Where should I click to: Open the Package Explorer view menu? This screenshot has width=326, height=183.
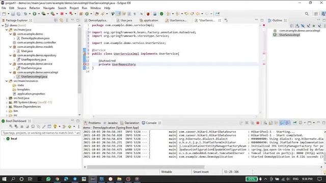(x=67, y=20)
